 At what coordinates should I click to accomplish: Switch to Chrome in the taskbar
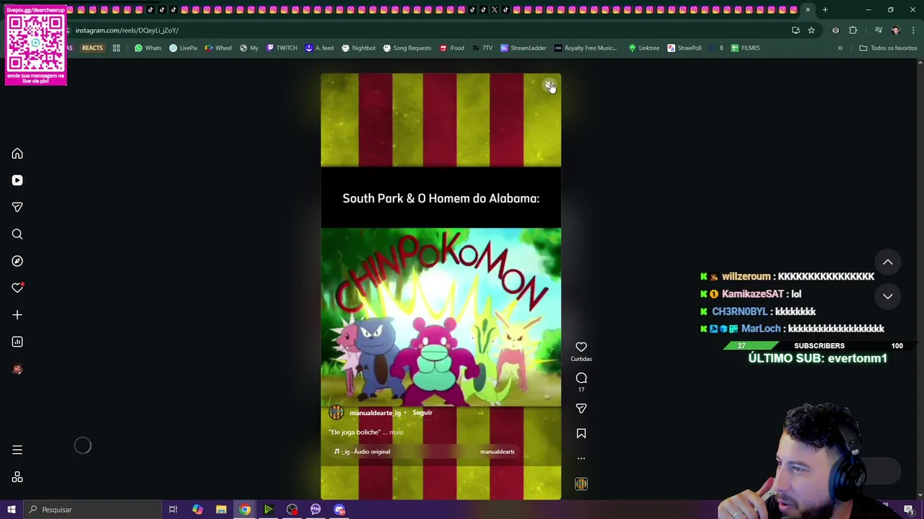tap(245, 510)
